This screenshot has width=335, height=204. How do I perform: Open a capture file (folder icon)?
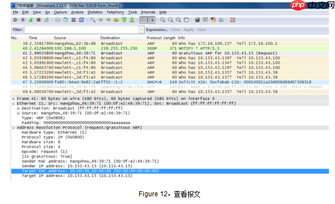click(x=57, y=20)
